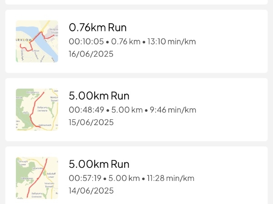Click the 0.76 km distance stat

click(x=126, y=42)
